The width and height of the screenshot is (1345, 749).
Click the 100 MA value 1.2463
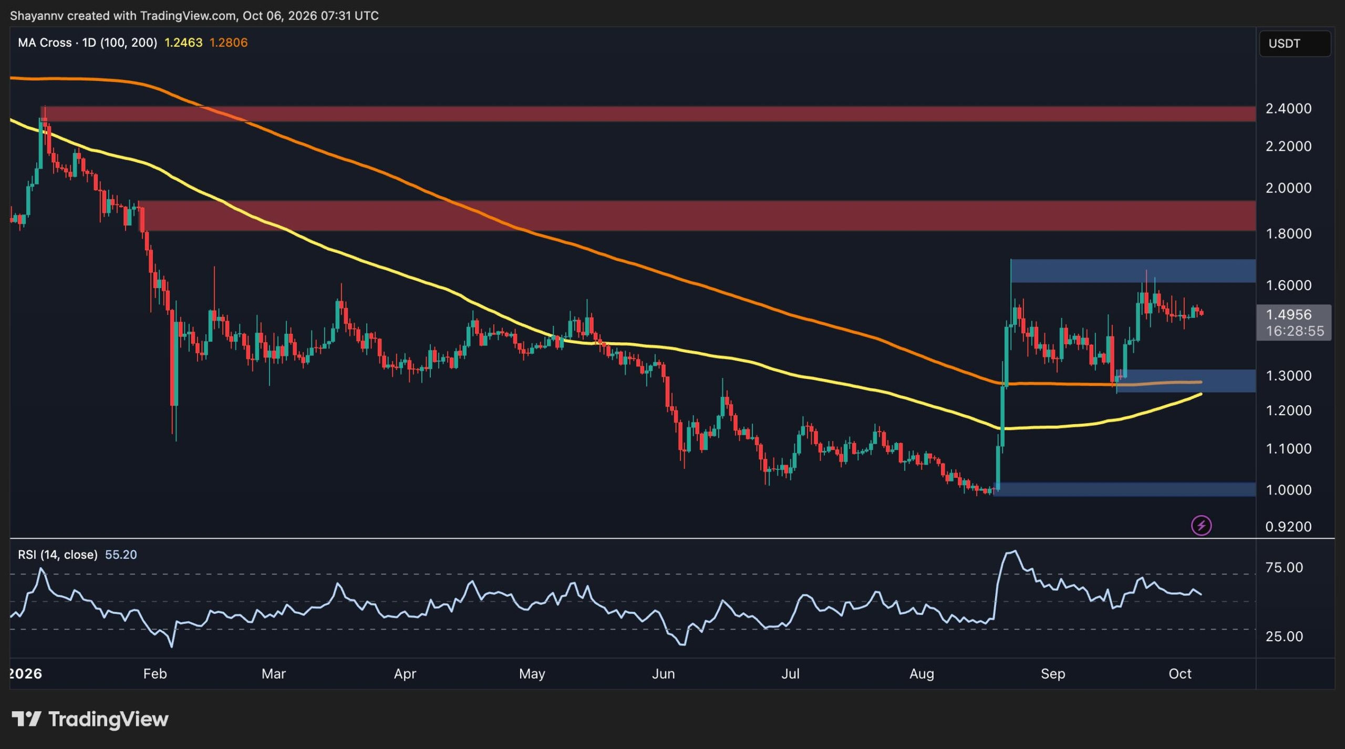pos(183,43)
